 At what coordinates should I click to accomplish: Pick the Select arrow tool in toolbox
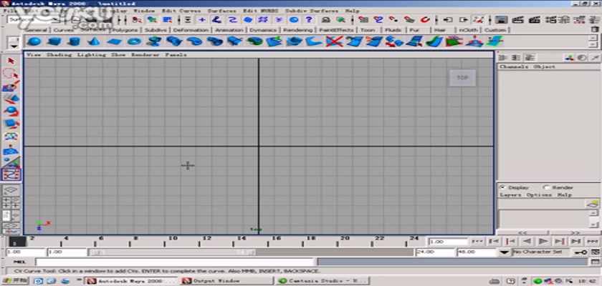tap(11, 61)
